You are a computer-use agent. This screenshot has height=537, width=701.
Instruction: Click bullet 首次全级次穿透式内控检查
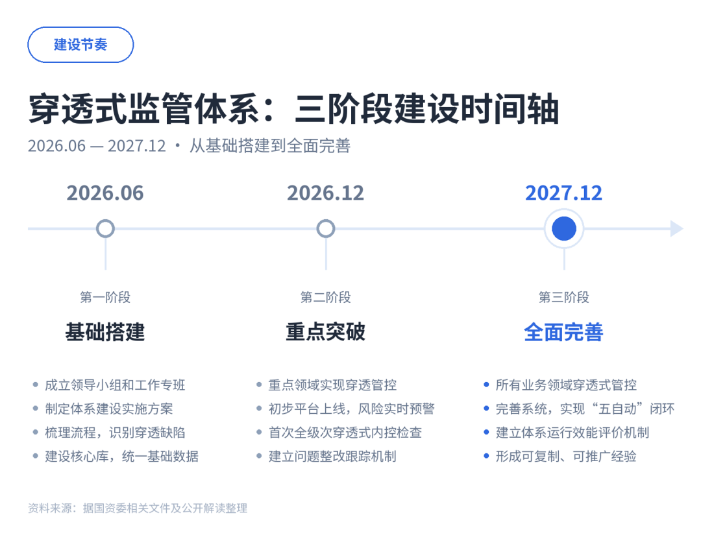coord(345,433)
